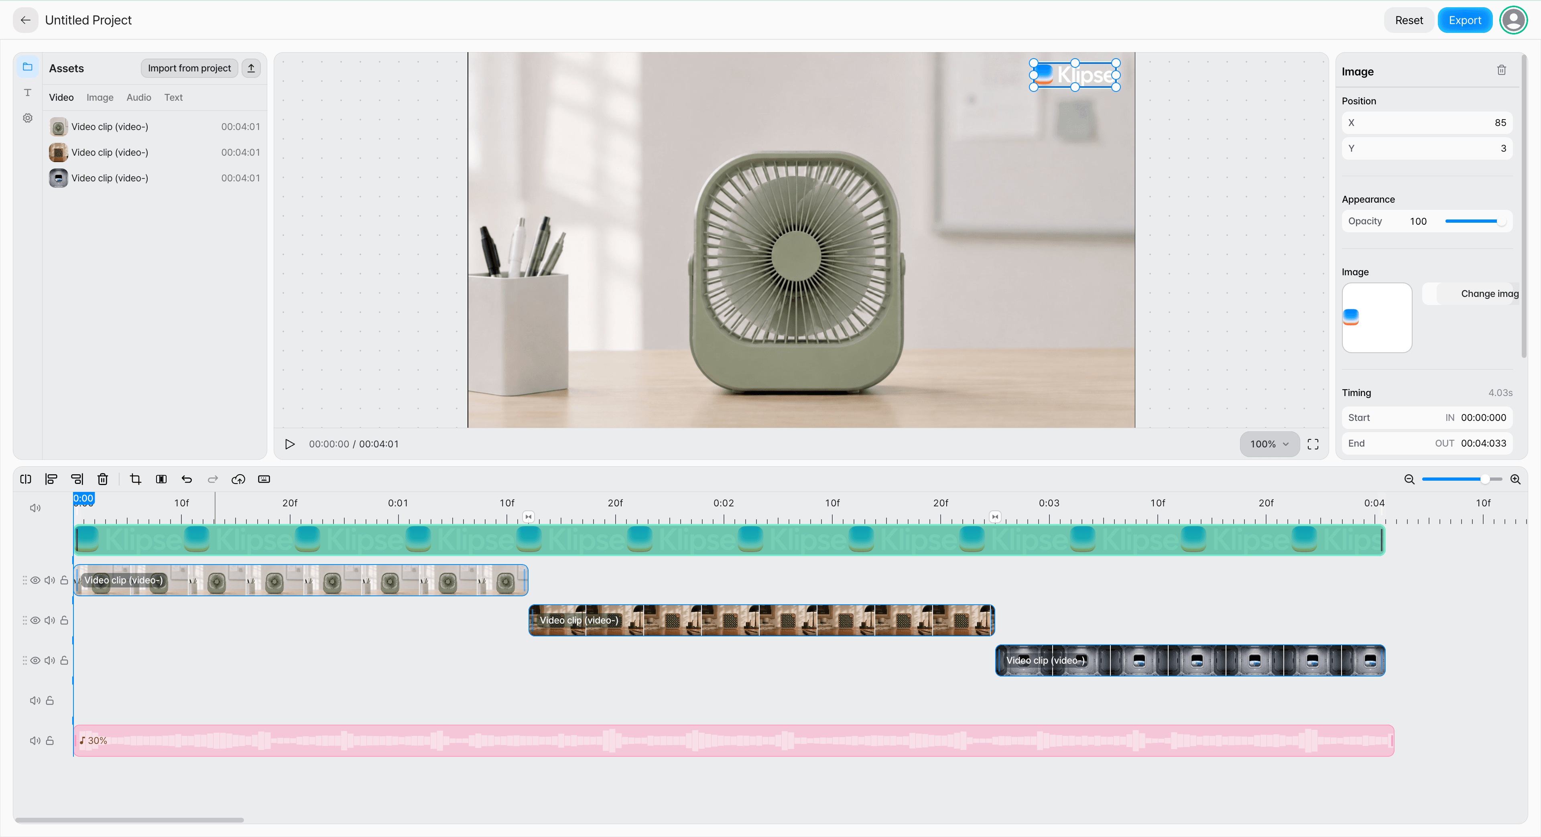The image size is (1541, 837).
Task: Switch to the Audio assets tab
Action: (139, 97)
